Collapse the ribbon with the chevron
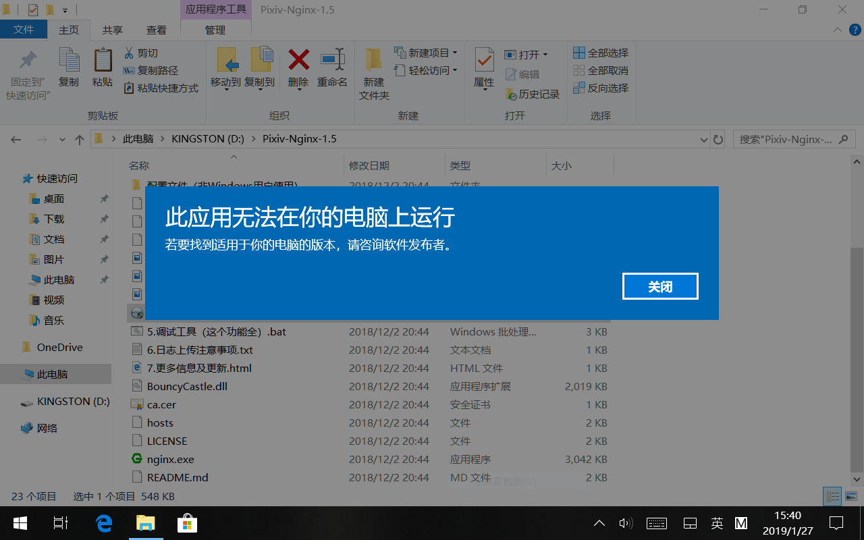The image size is (864, 540). 838,30
